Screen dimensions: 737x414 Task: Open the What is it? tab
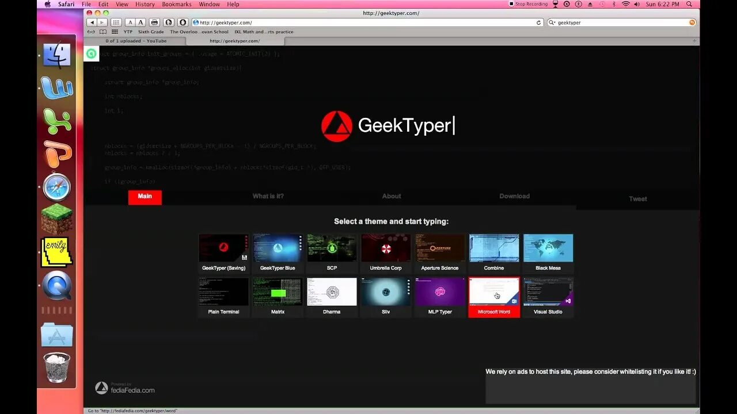coord(268,197)
